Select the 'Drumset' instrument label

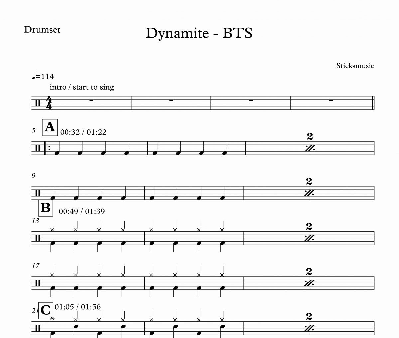(x=42, y=30)
